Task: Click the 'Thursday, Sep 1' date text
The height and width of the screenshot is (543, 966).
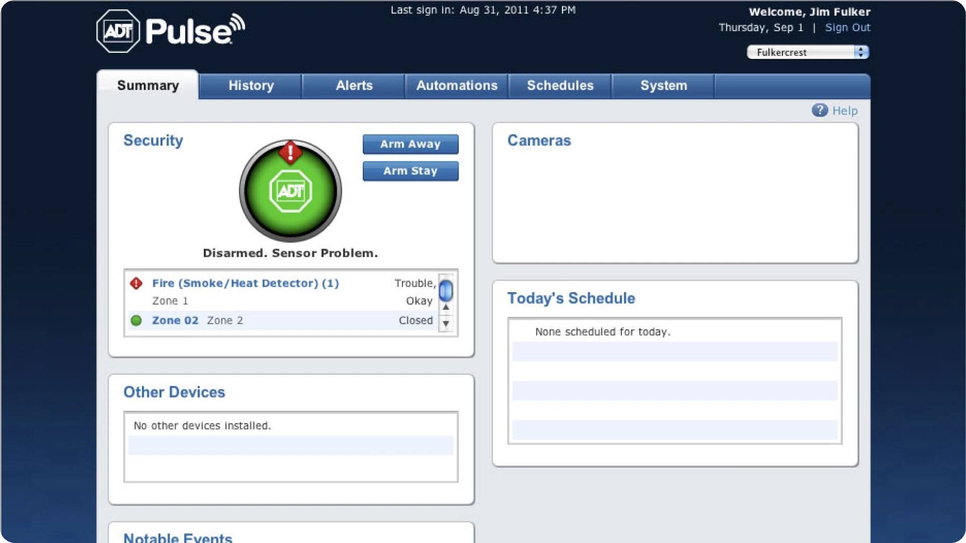Action: tap(761, 28)
